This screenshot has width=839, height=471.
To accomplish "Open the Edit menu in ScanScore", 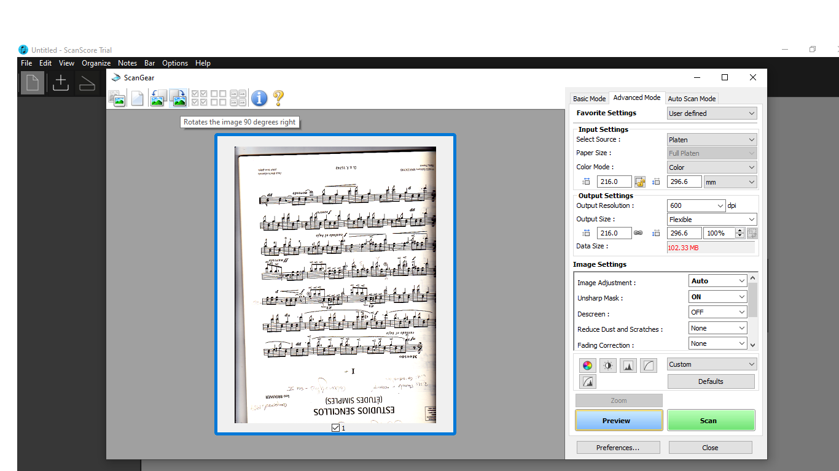I will tap(45, 63).
